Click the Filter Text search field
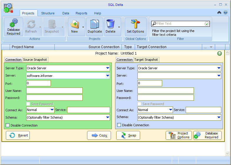This screenshot has height=165, width=231. (180, 24)
